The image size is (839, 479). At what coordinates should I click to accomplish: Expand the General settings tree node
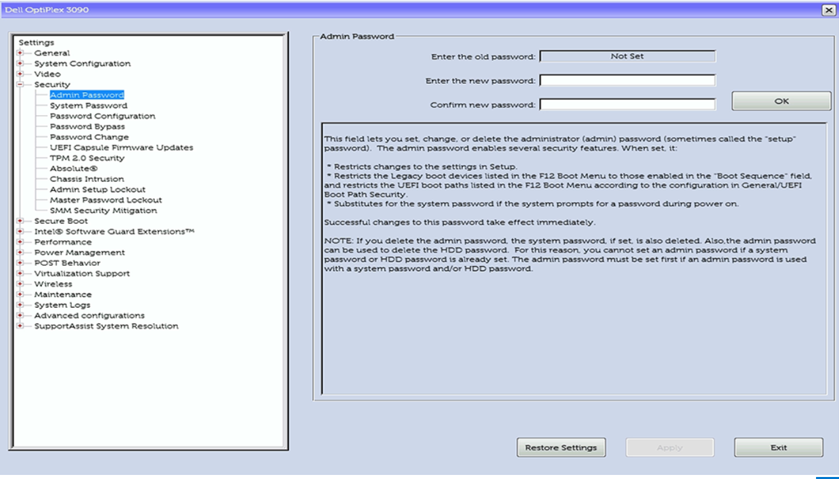pos(20,53)
